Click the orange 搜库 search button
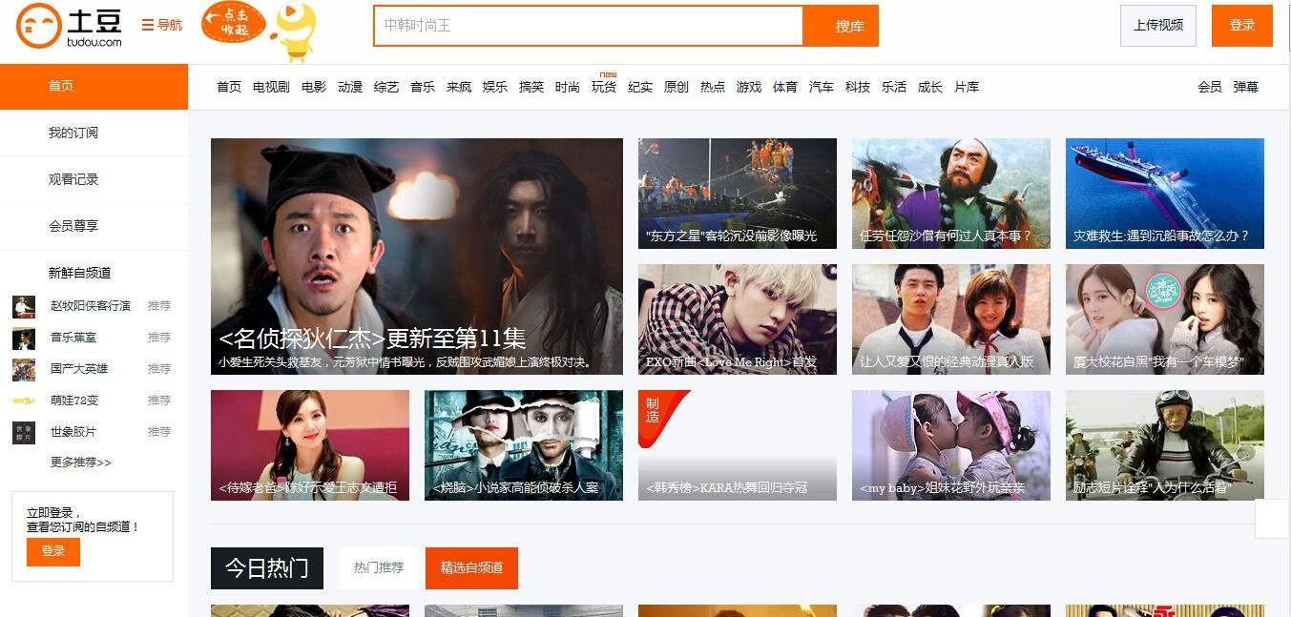1291x617 pixels. point(841,26)
